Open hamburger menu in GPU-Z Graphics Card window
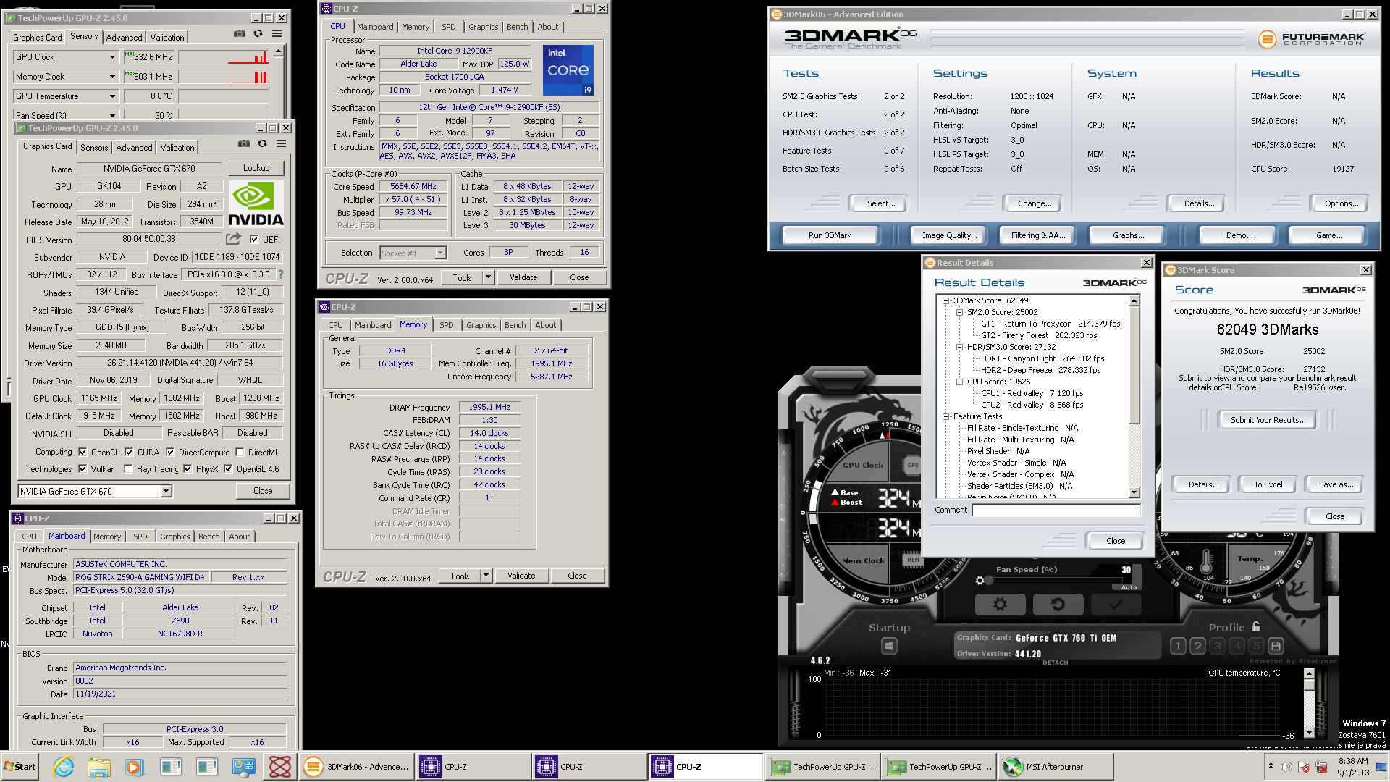 (281, 143)
